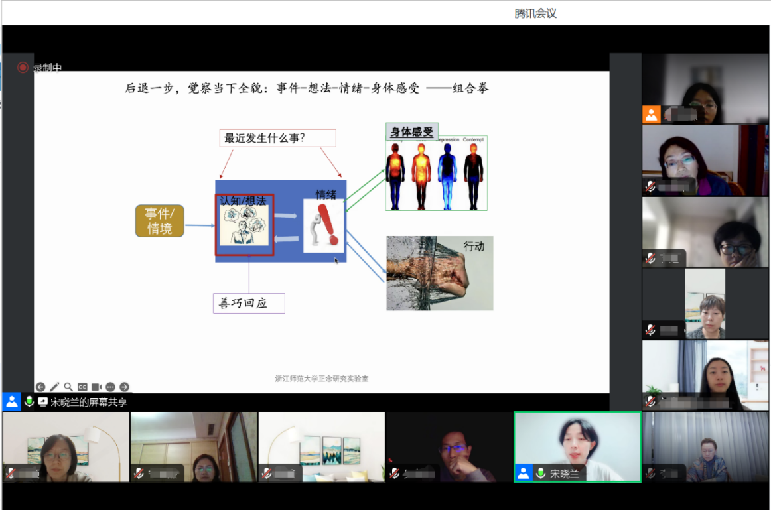The width and height of the screenshot is (771, 510).
Task: Select the wooden cabinet video tile
Action: pos(194,447)
